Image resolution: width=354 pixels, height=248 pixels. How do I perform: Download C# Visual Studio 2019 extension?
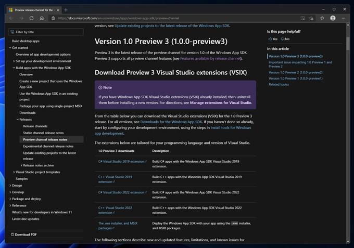point(122,161)
